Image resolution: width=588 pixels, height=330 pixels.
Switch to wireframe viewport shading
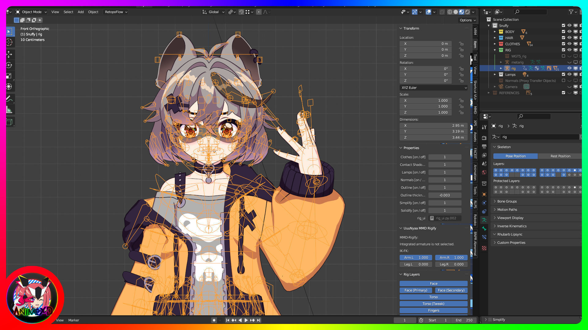450,12
